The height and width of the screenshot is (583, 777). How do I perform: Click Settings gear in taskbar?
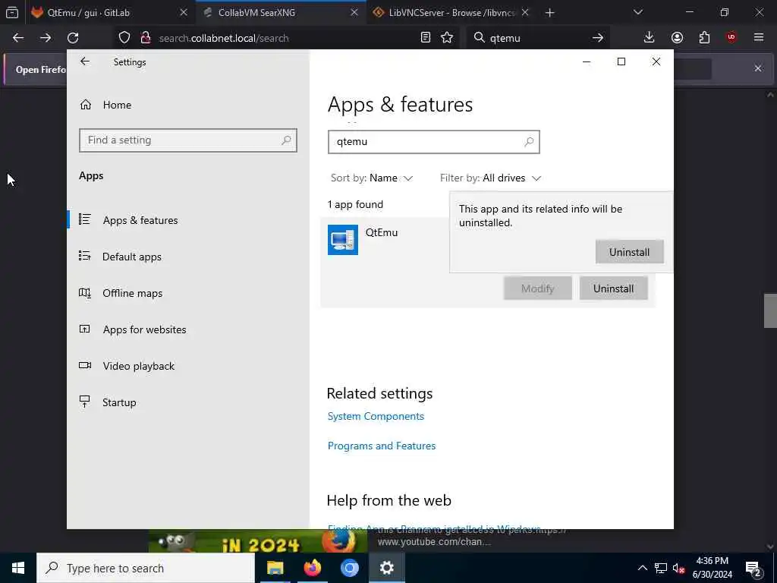pyautogui.click(x=386, y=568)
